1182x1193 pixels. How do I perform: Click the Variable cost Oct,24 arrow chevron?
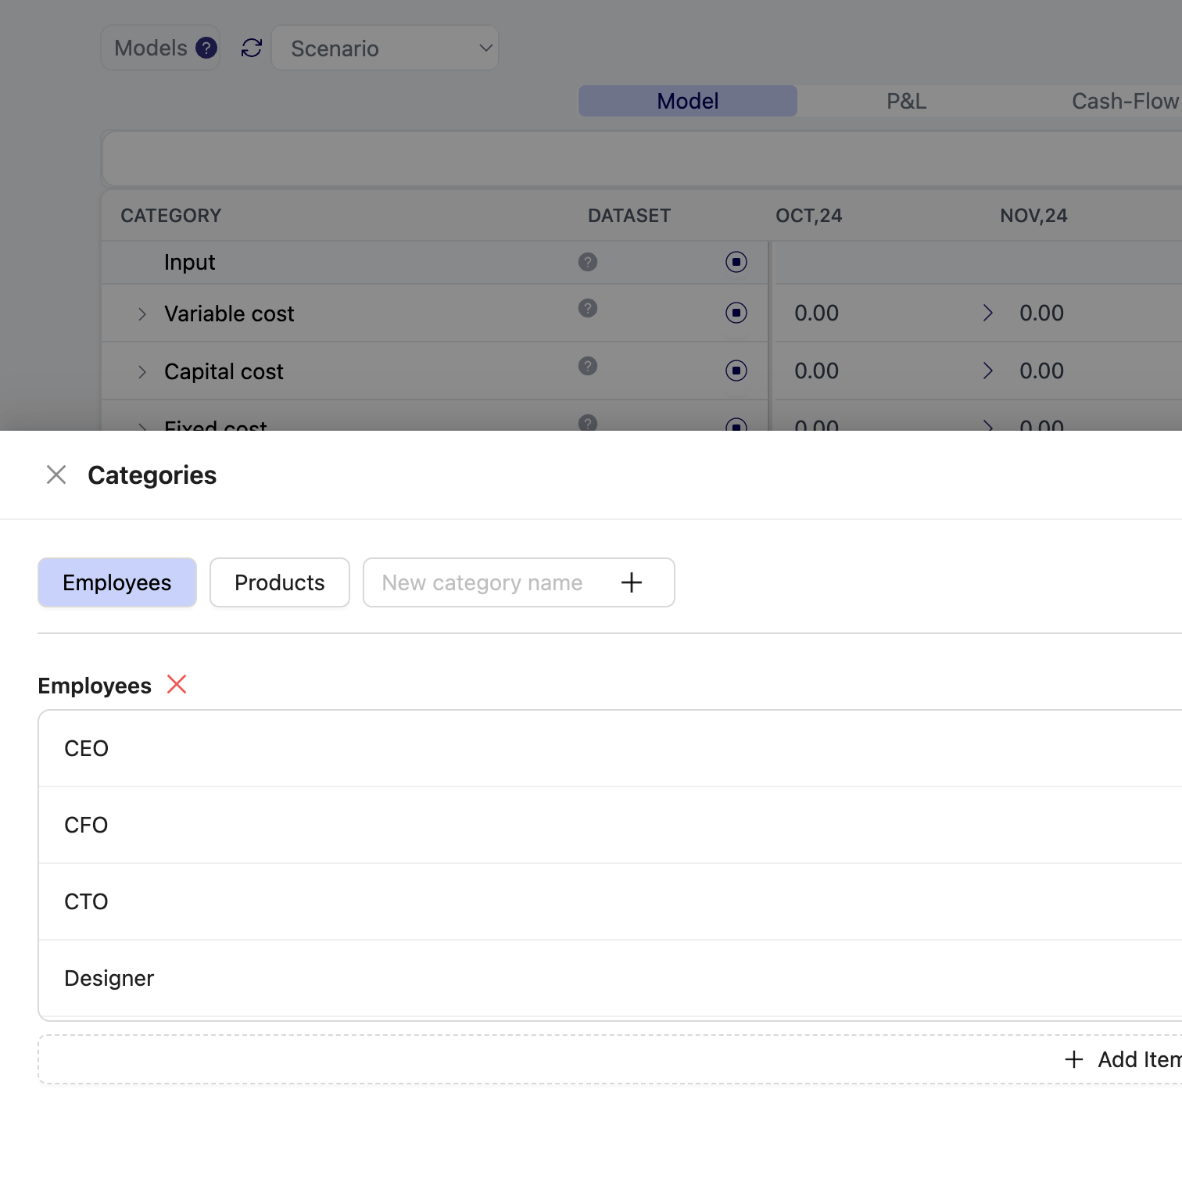coord(988,313)
